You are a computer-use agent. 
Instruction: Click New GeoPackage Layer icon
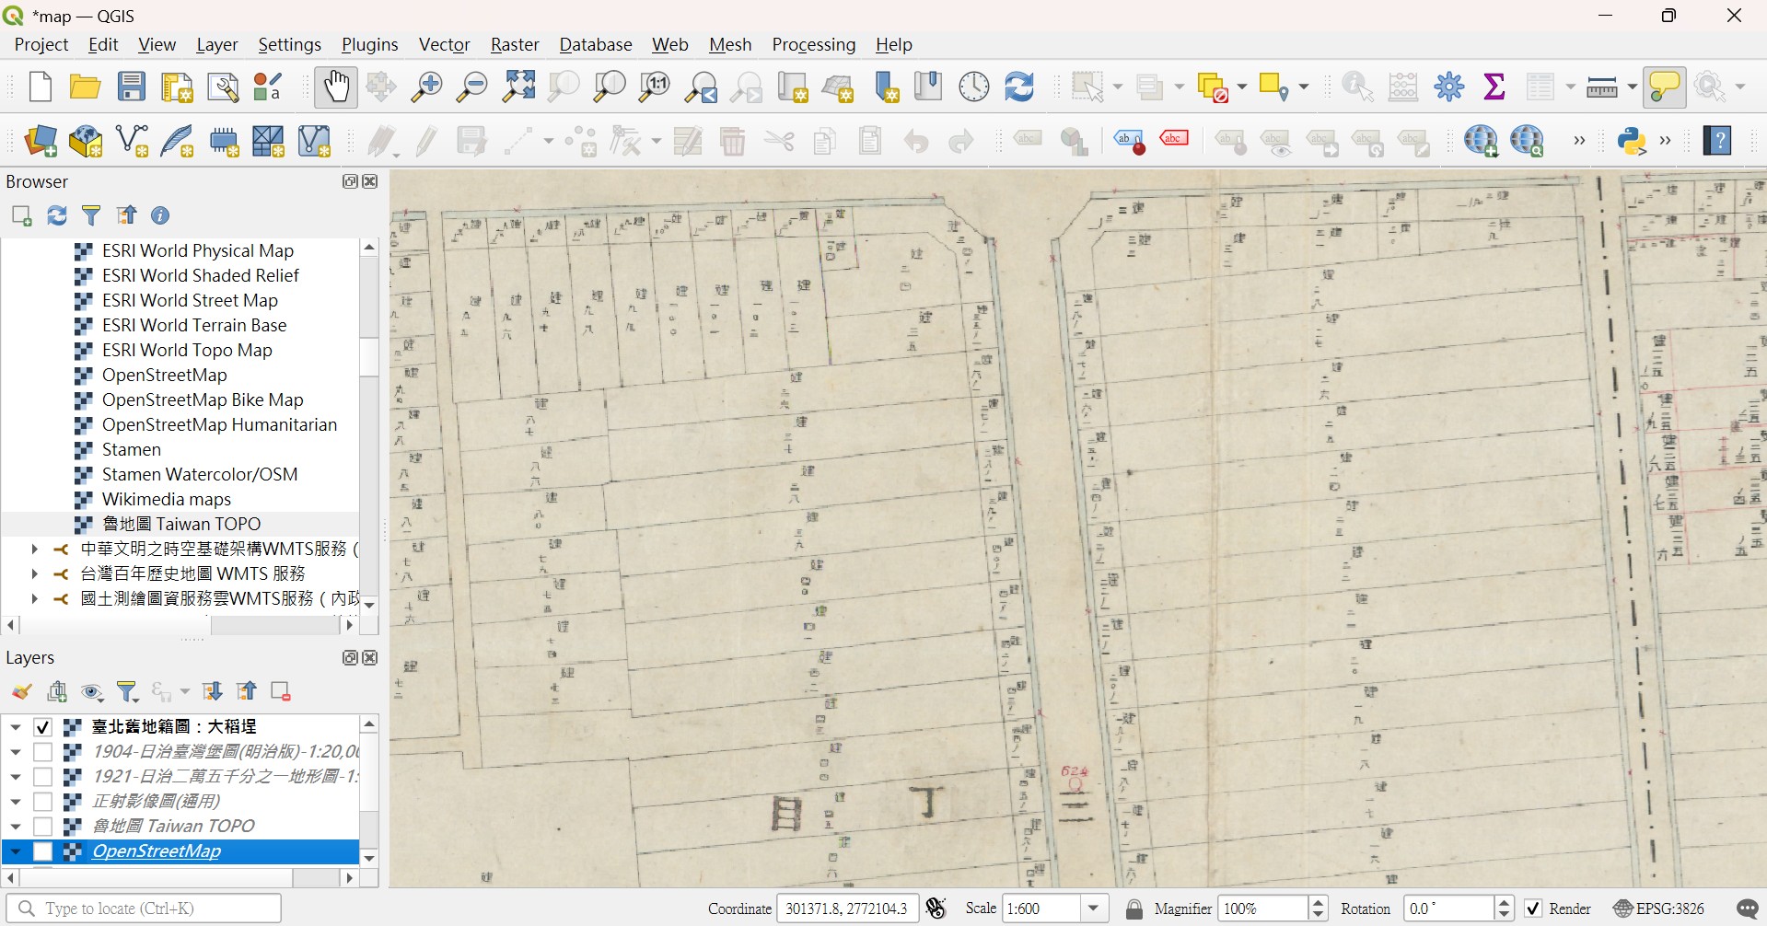coord(86,141)
